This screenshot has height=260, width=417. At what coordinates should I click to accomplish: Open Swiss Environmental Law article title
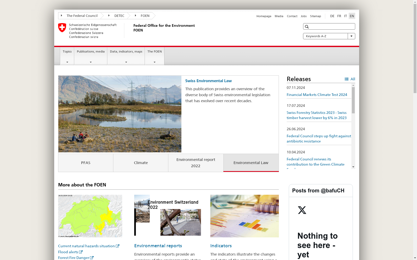pyautogui.click(x=208, y=81)
